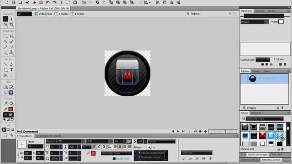Screen dimensions: 292x164
Task: Open the font size dropdown arrow
Action: (x=125, y=141)
